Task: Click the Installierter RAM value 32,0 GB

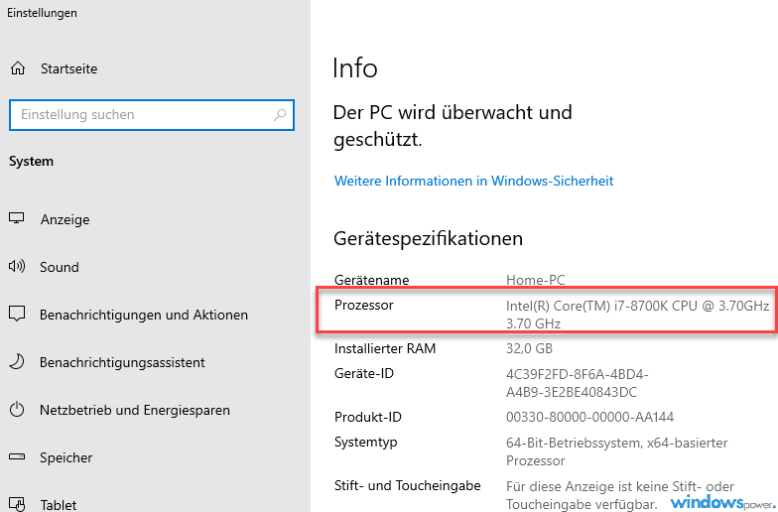Action: pyautogui.click(x=529, y=348)
